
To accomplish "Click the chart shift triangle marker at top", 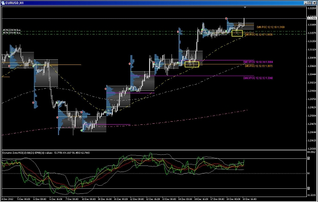I will [x=245, y=7].
